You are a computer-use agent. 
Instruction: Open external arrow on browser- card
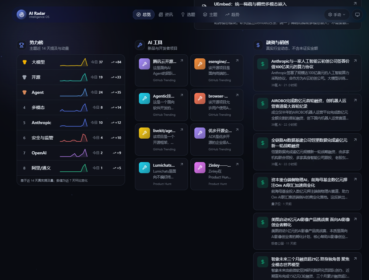click(x=237, y=95)
